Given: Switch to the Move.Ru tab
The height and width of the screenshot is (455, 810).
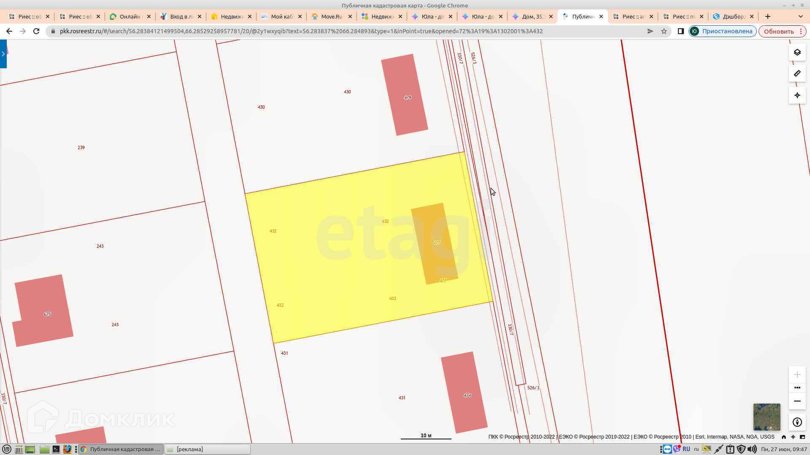Looking at the screenshot, I should point(331,16).
